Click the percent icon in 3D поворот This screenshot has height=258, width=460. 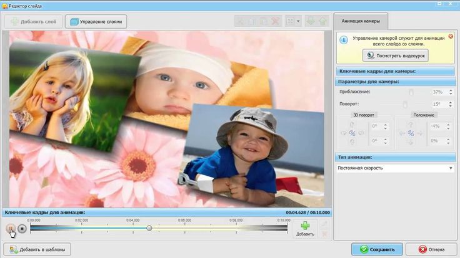point(352,133)
